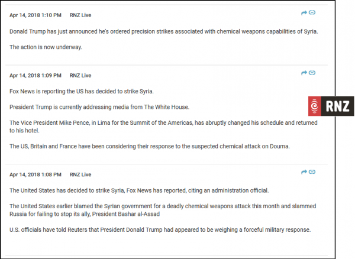This screenshot has width=355, height=259.
Task: Click the paragraph about U.S. officials telling Reuters
Action: [x=160, y=229]
